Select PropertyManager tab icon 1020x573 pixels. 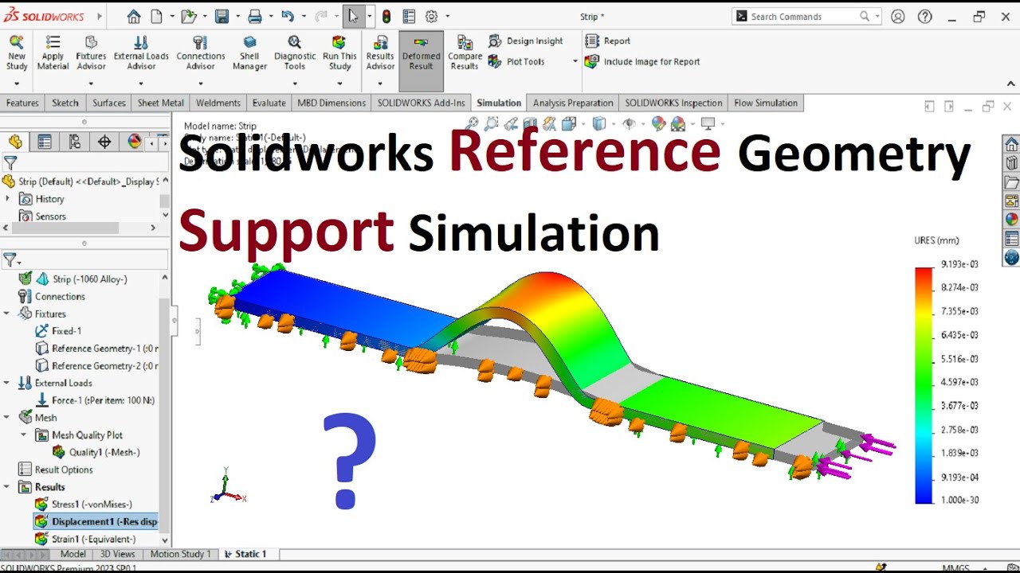[x=45, y=142]
